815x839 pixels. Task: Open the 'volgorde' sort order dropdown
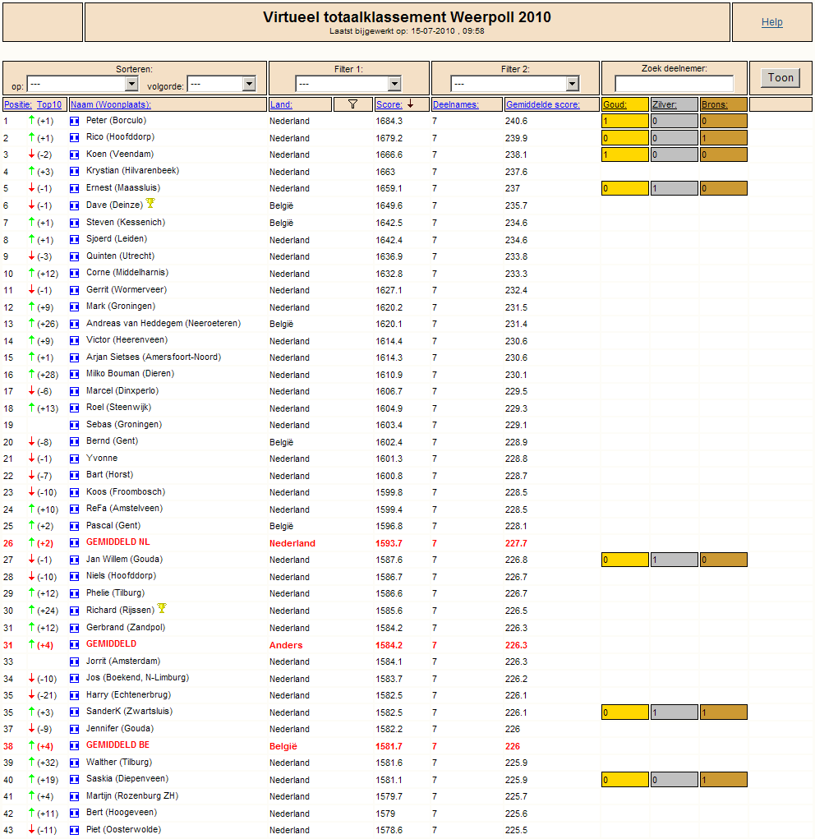pos(222,84)
